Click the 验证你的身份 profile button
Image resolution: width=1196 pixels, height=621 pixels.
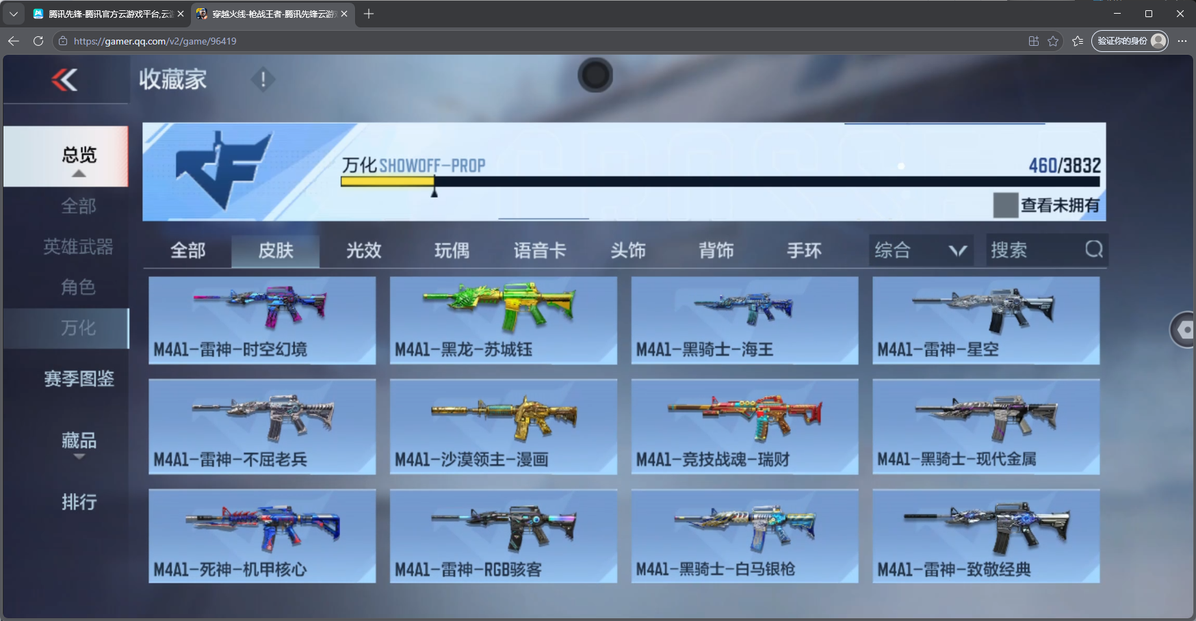(1130, 41)
